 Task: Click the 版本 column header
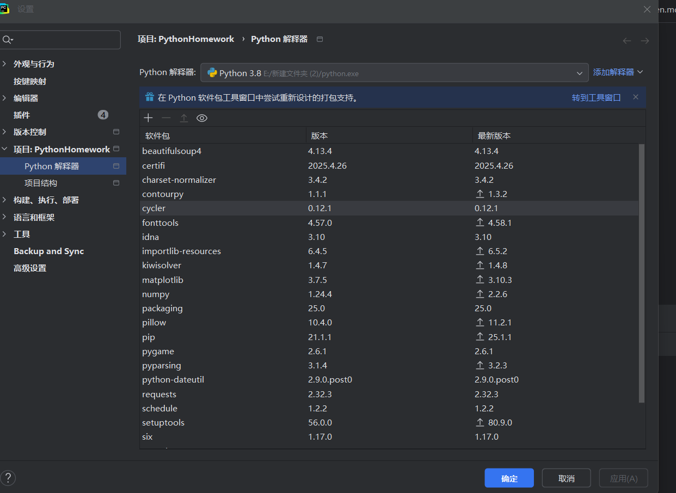click(x=389, y=135)
